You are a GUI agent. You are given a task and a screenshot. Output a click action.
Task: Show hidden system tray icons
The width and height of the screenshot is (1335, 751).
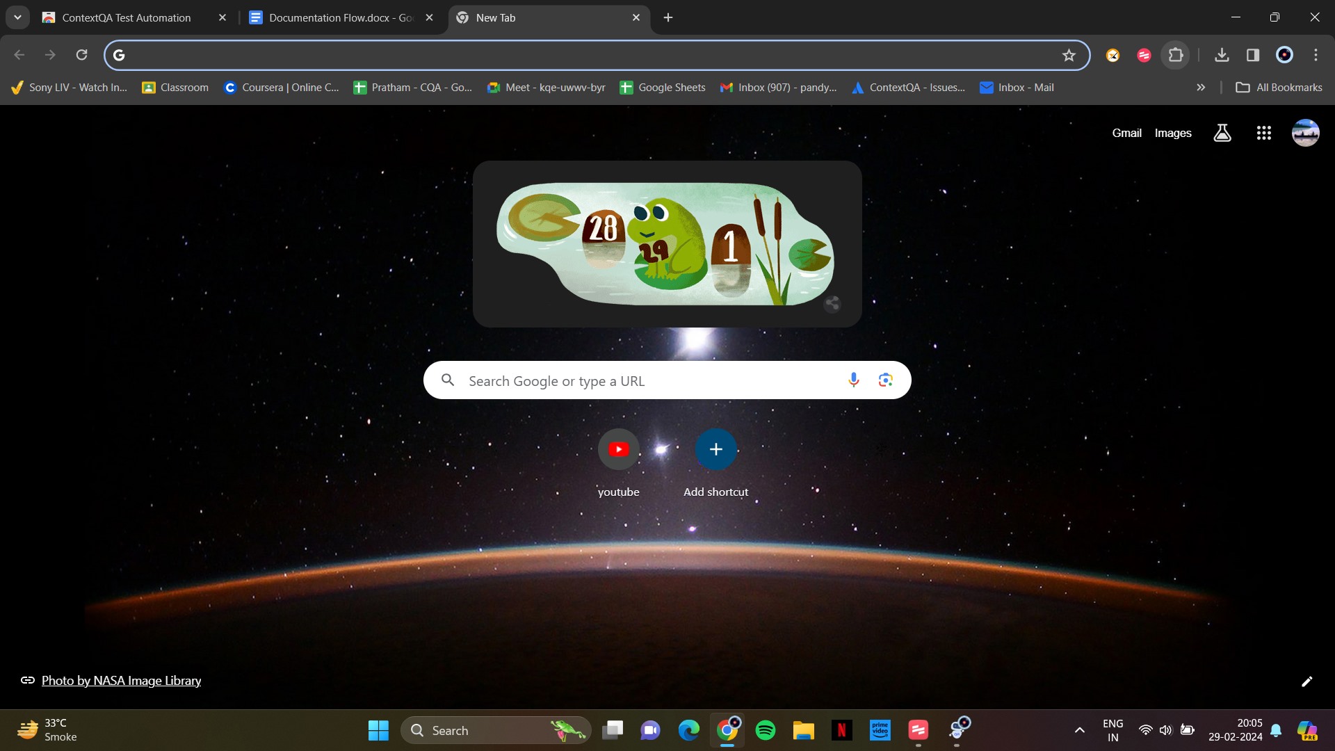click(1079, 730)
